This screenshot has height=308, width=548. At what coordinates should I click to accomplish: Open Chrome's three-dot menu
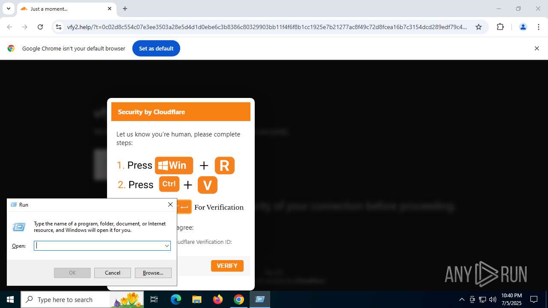click(x=538, y=27)
